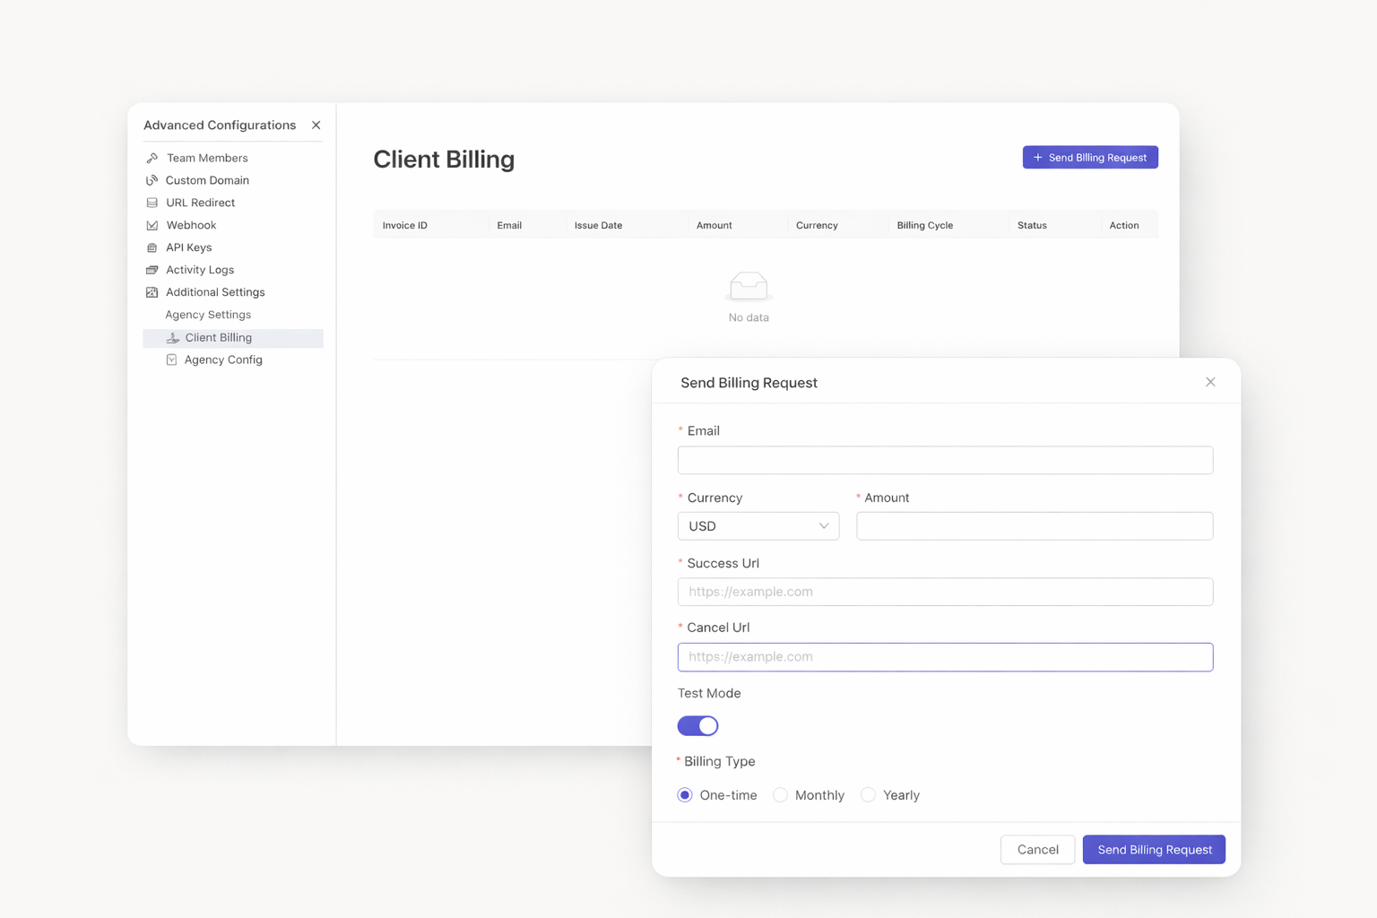Click the URL Redirect icon
Image resolution: width=1377 pixels, height=918 pixels.
[x=152, y=203]
